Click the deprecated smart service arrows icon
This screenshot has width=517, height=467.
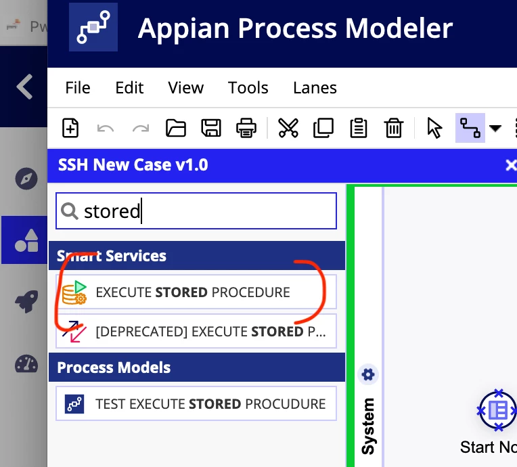(x=74, y=332)
